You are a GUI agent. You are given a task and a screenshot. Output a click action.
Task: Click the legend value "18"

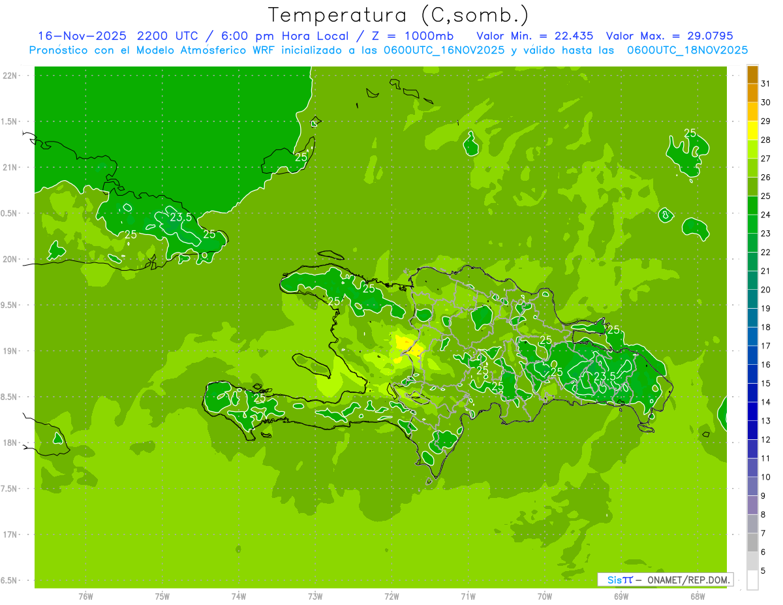[766, 327]
